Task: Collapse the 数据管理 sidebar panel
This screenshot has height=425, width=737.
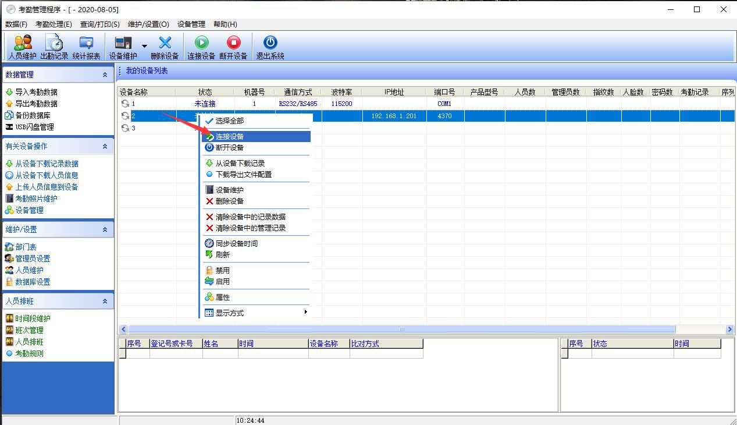Action: pyautogui.click(x=105, y=75)
